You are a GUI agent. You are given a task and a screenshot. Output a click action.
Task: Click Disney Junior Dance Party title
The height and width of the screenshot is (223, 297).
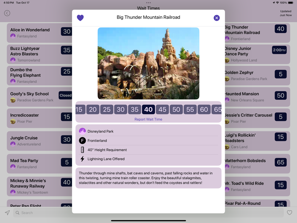pos(238,51)
